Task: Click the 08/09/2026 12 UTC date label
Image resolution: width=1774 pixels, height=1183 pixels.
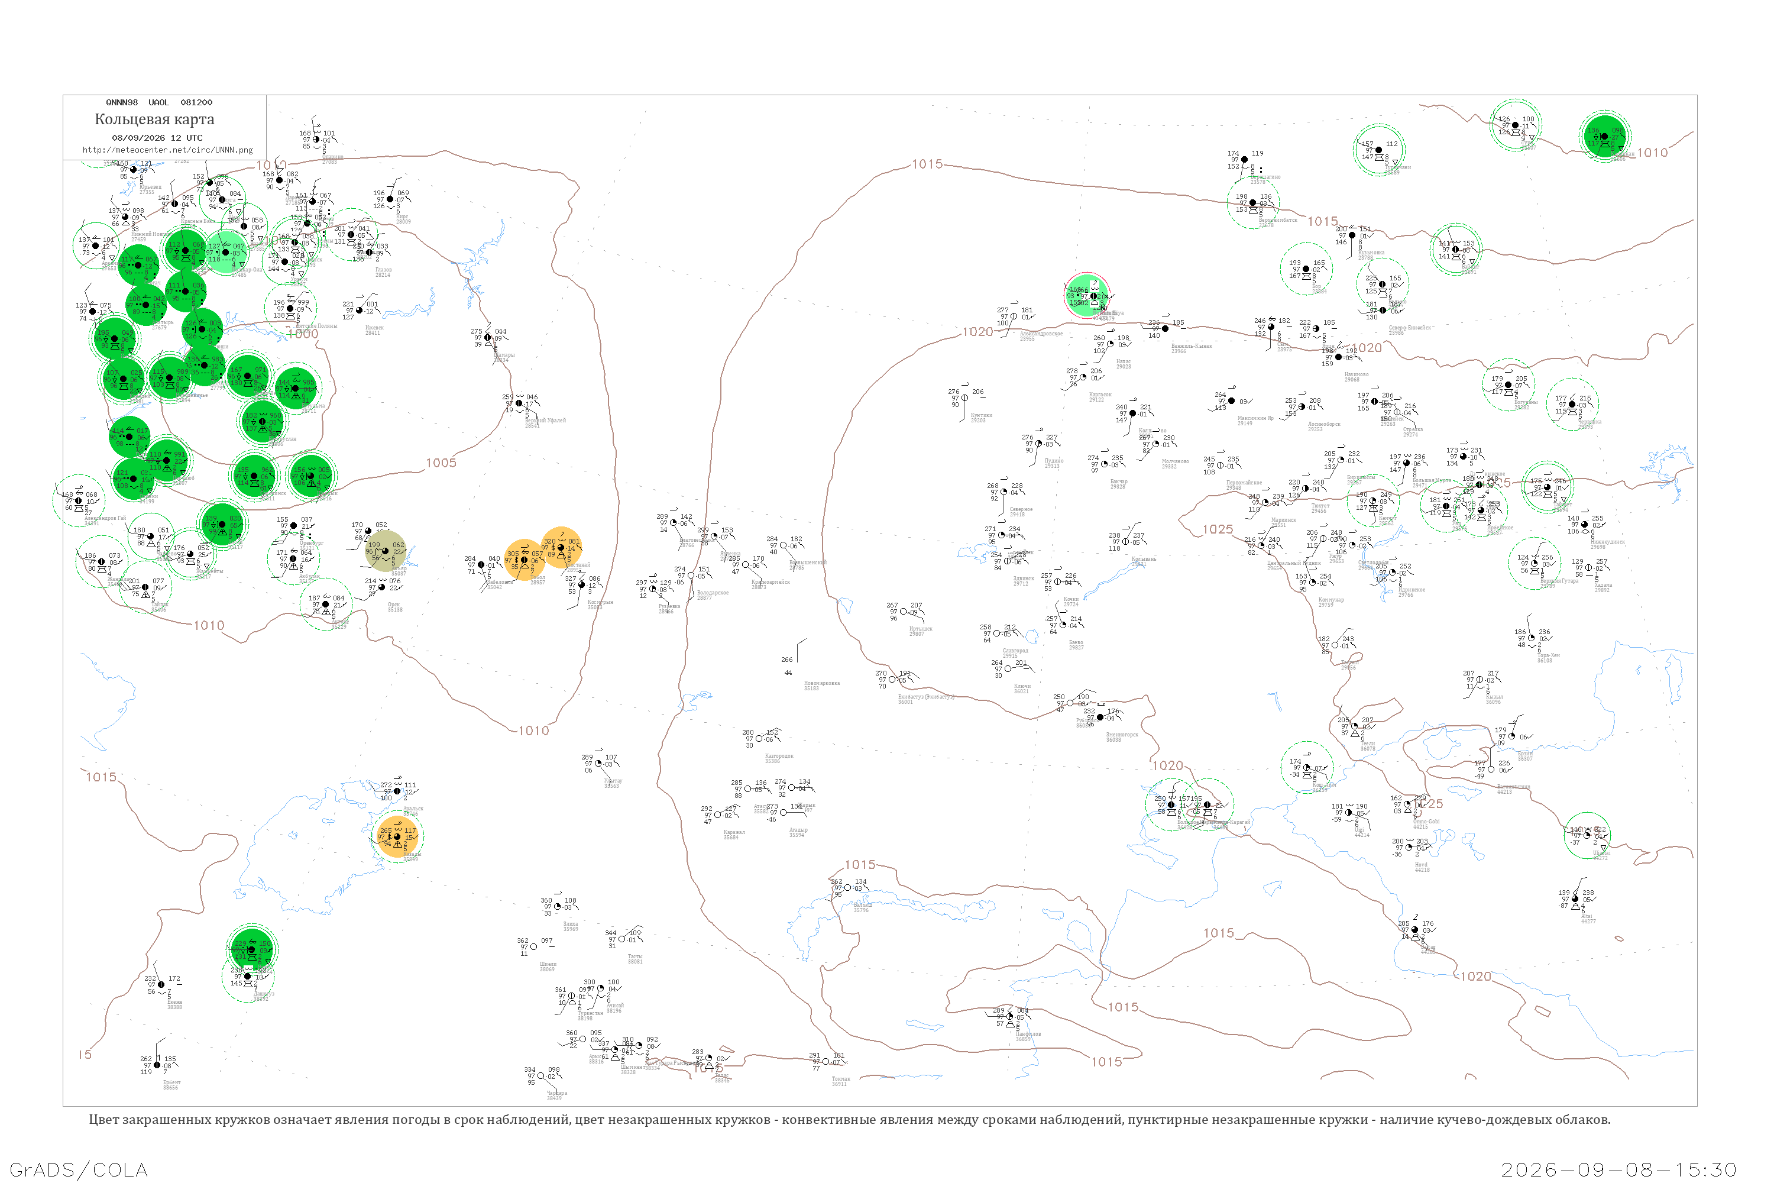Action: [x=157, y=138]
